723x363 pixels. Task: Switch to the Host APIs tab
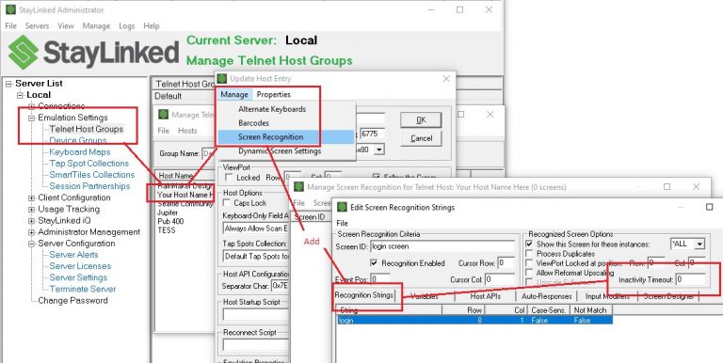coord(485,296)
